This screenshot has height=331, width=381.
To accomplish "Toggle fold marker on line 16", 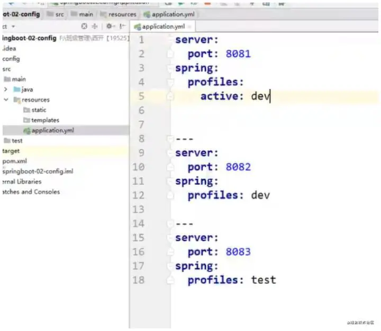I will coord(170,252).
